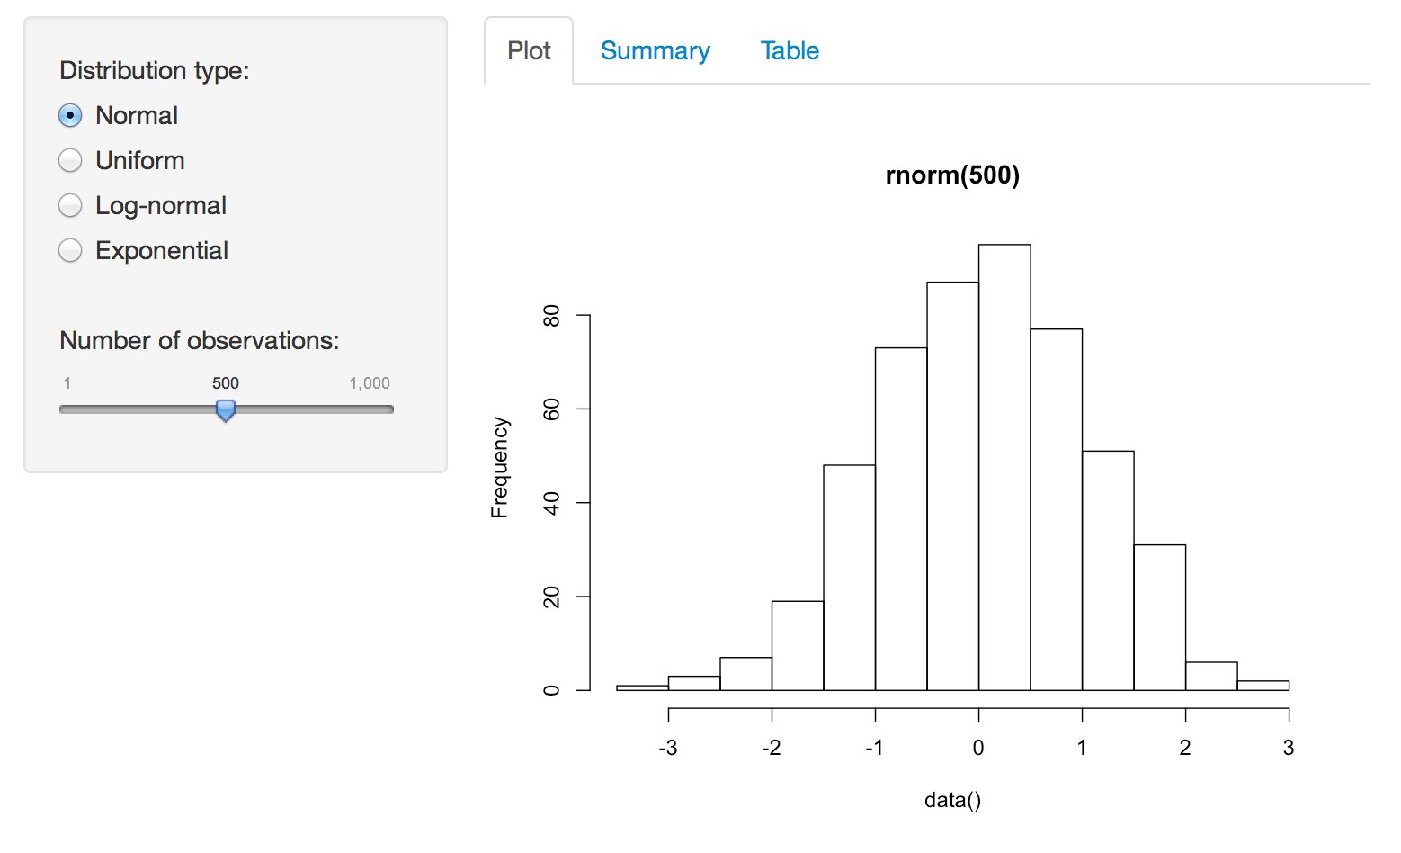Viewport: 1401px width, 853px height.
Task: Click the Frequency y-axis label
Action: [500, 468]
